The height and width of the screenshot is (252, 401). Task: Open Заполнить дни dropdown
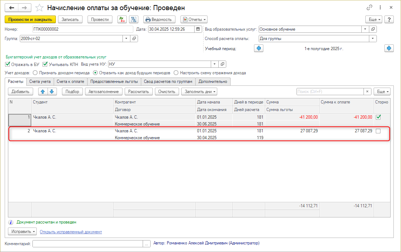(x=199, y=92)
